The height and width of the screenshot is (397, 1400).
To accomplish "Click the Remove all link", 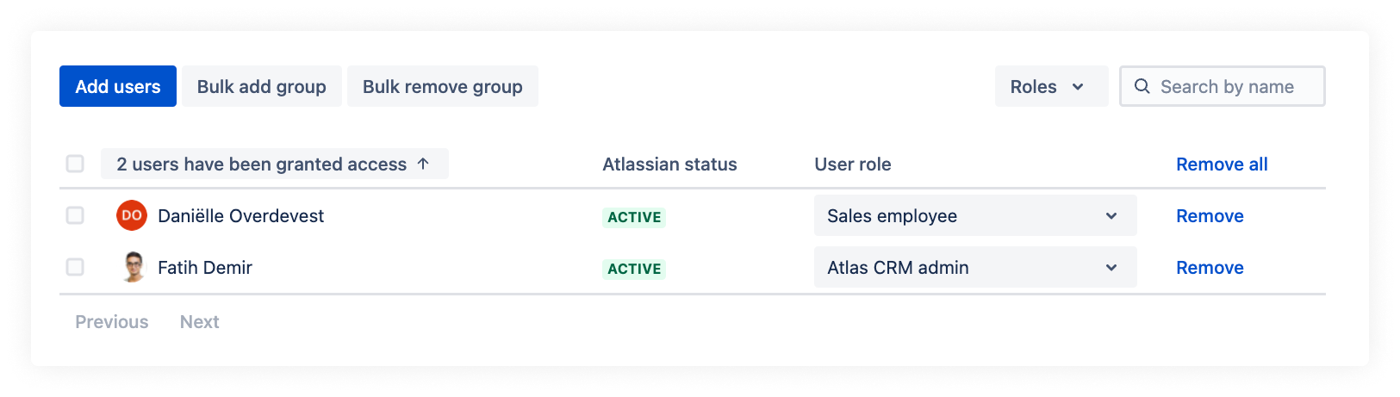I will pos(1221,164).
